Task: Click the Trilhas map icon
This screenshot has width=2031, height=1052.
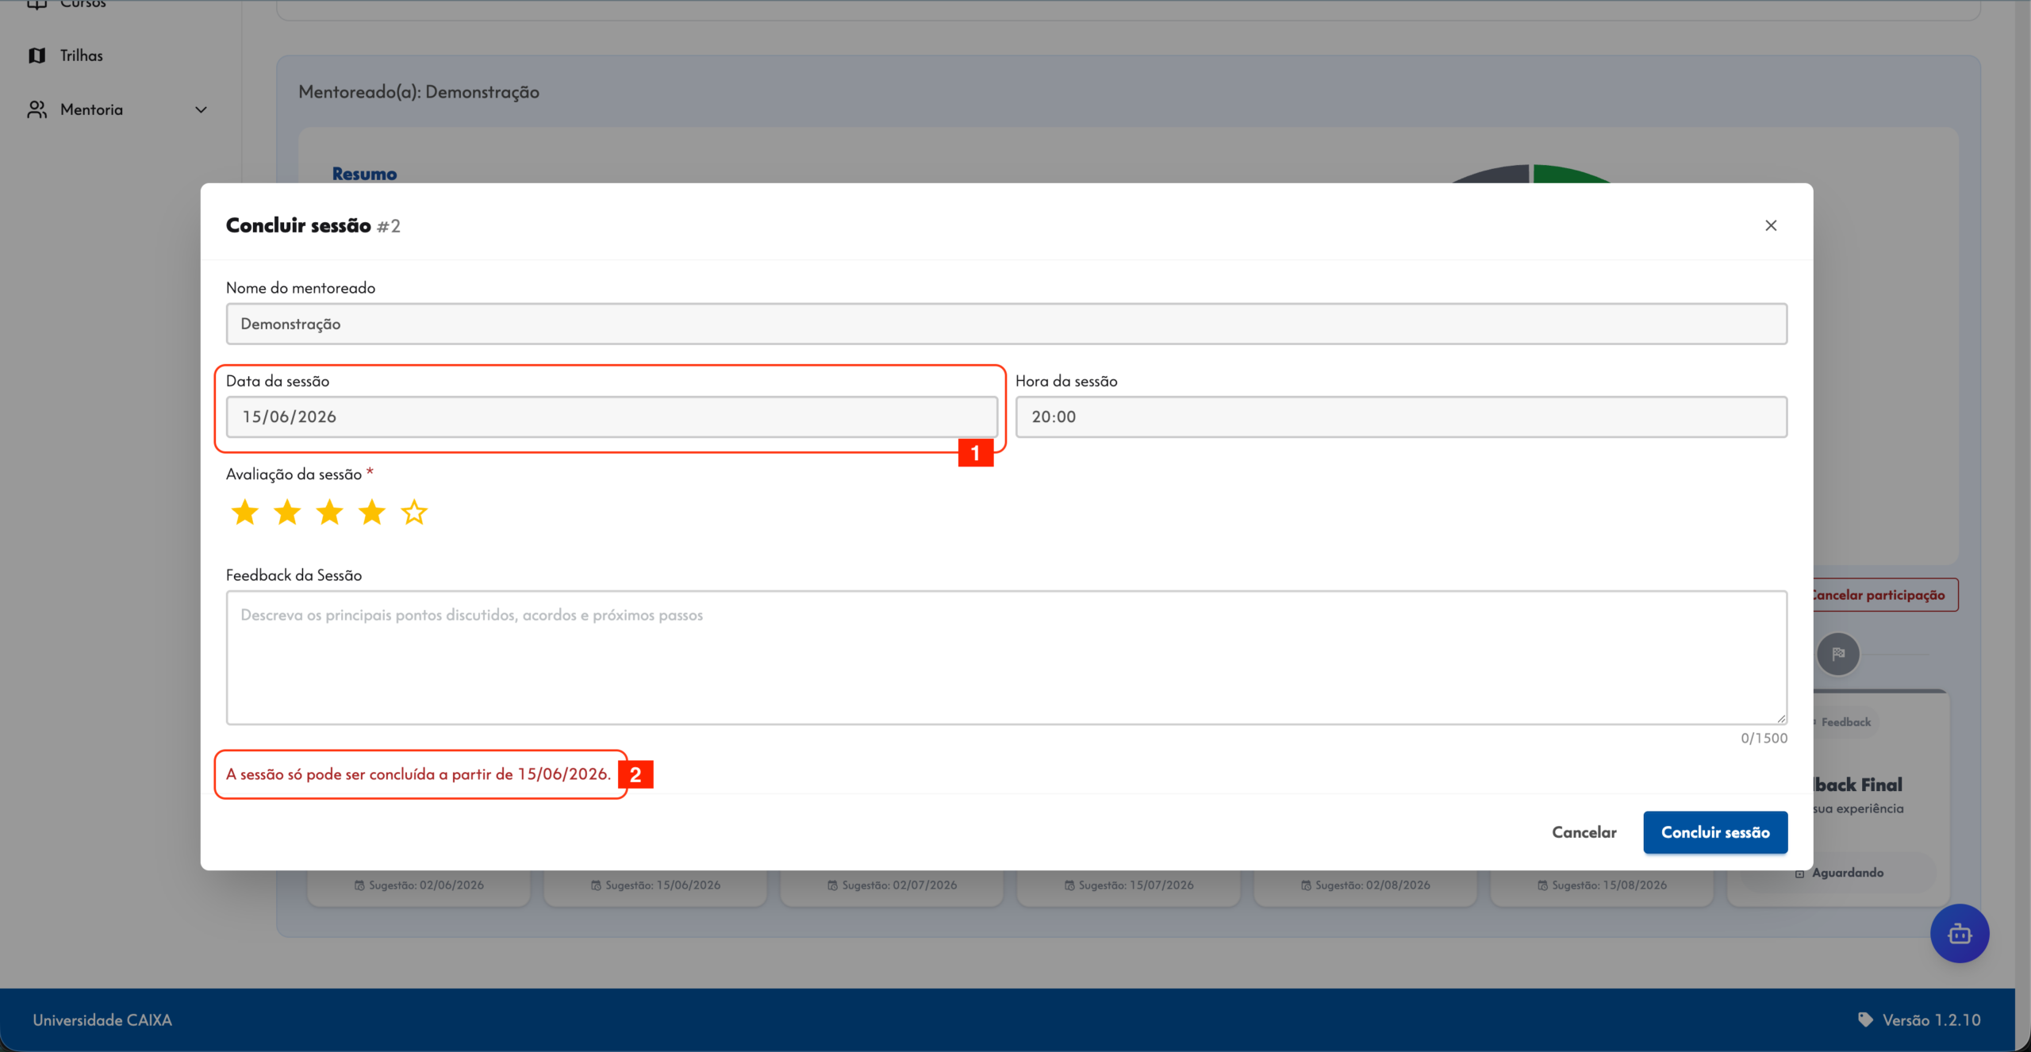Action: coord(36,56)
